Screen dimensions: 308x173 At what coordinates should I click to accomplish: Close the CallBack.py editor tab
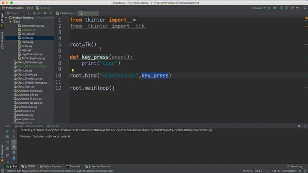pos(75,13)
